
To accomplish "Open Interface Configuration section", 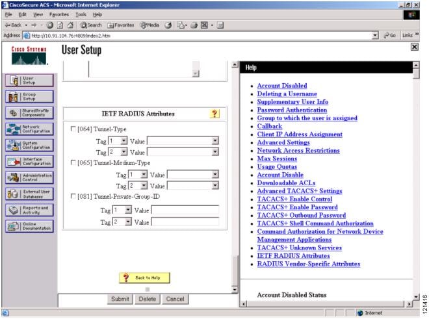I will point(29,161).
